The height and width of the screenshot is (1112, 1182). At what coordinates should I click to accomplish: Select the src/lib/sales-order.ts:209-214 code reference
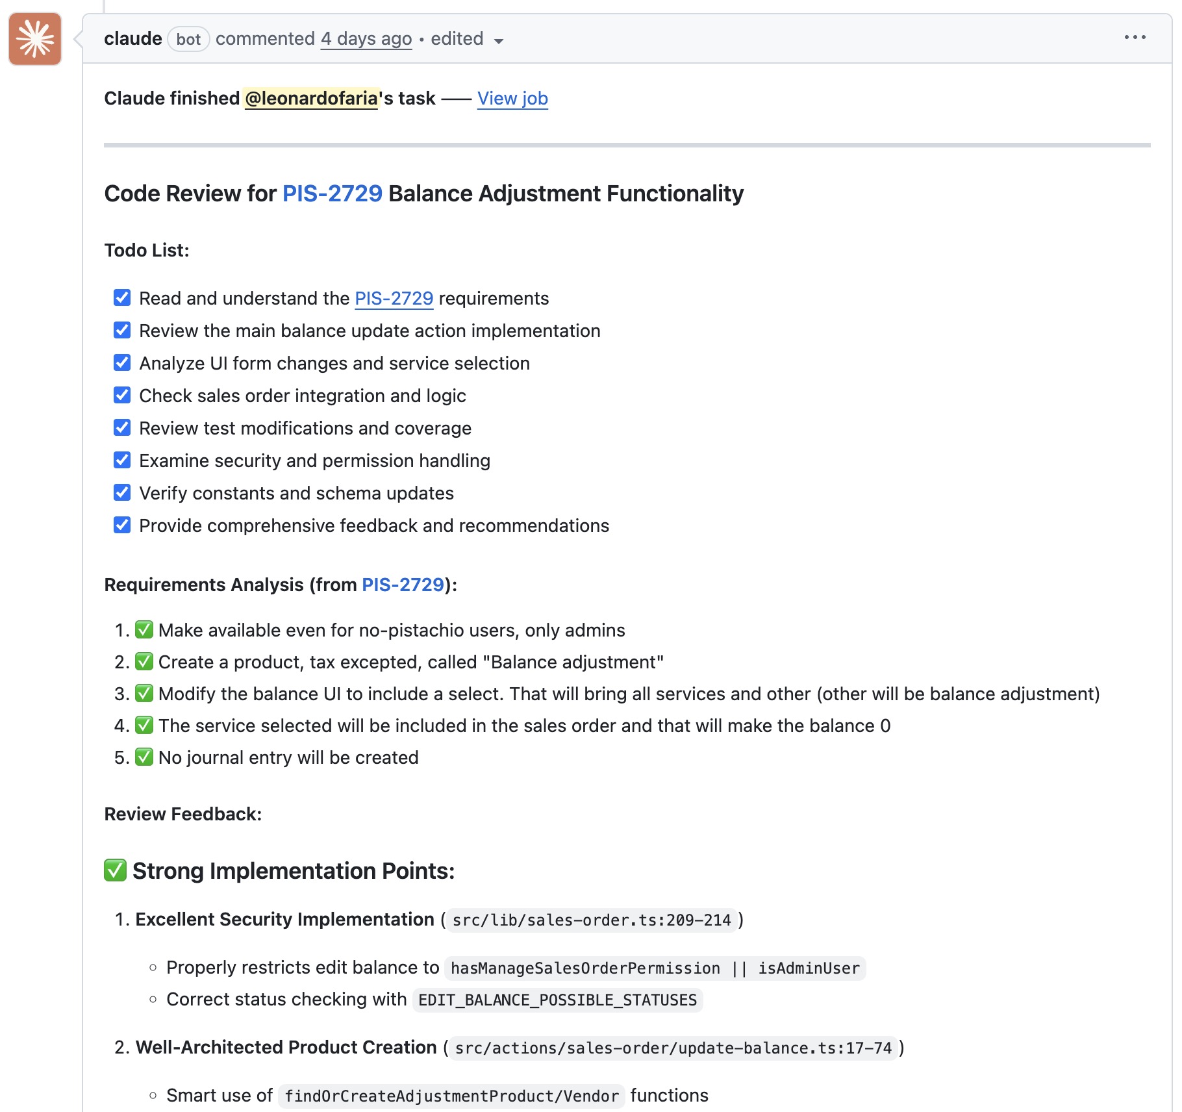click(x=590, y=920)
